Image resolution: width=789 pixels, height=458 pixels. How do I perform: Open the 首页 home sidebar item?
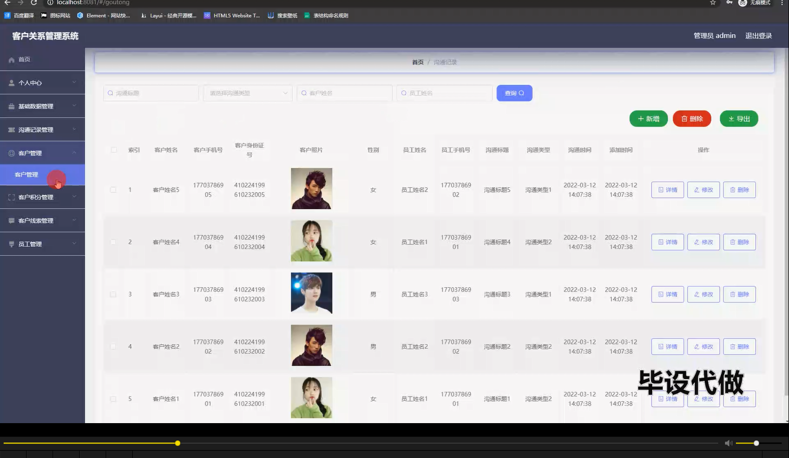42,59
